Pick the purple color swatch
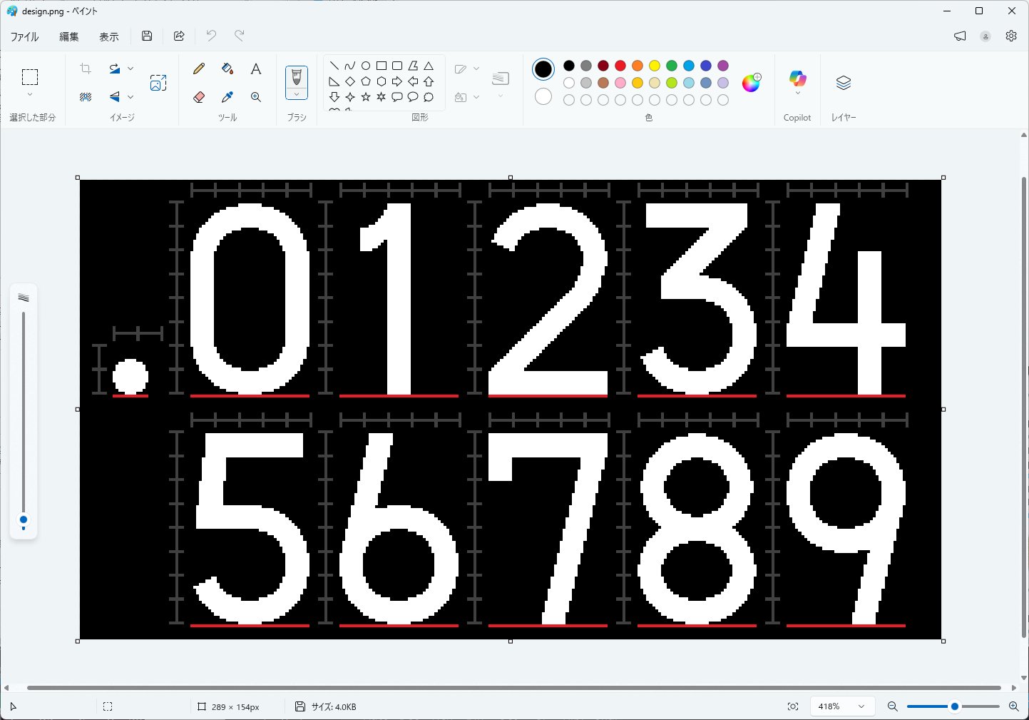This screenshot has width=1029, height=720. coord(723,66)
